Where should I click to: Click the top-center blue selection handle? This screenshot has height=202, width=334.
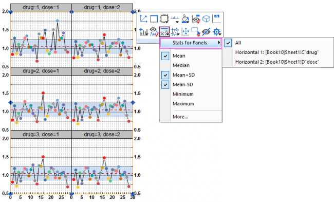(71, 12)
